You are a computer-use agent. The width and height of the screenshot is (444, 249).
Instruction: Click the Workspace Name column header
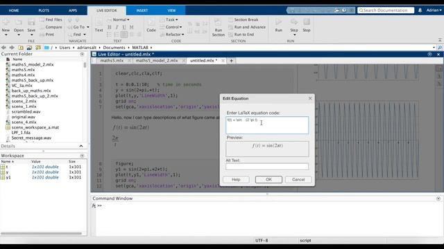(8, 161)
